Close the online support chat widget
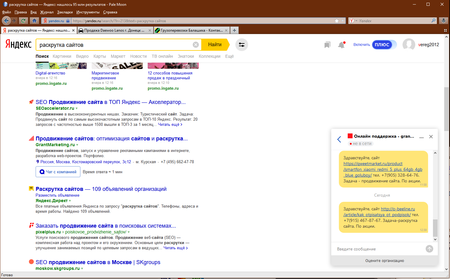450x279 pixels. point(431,137)
